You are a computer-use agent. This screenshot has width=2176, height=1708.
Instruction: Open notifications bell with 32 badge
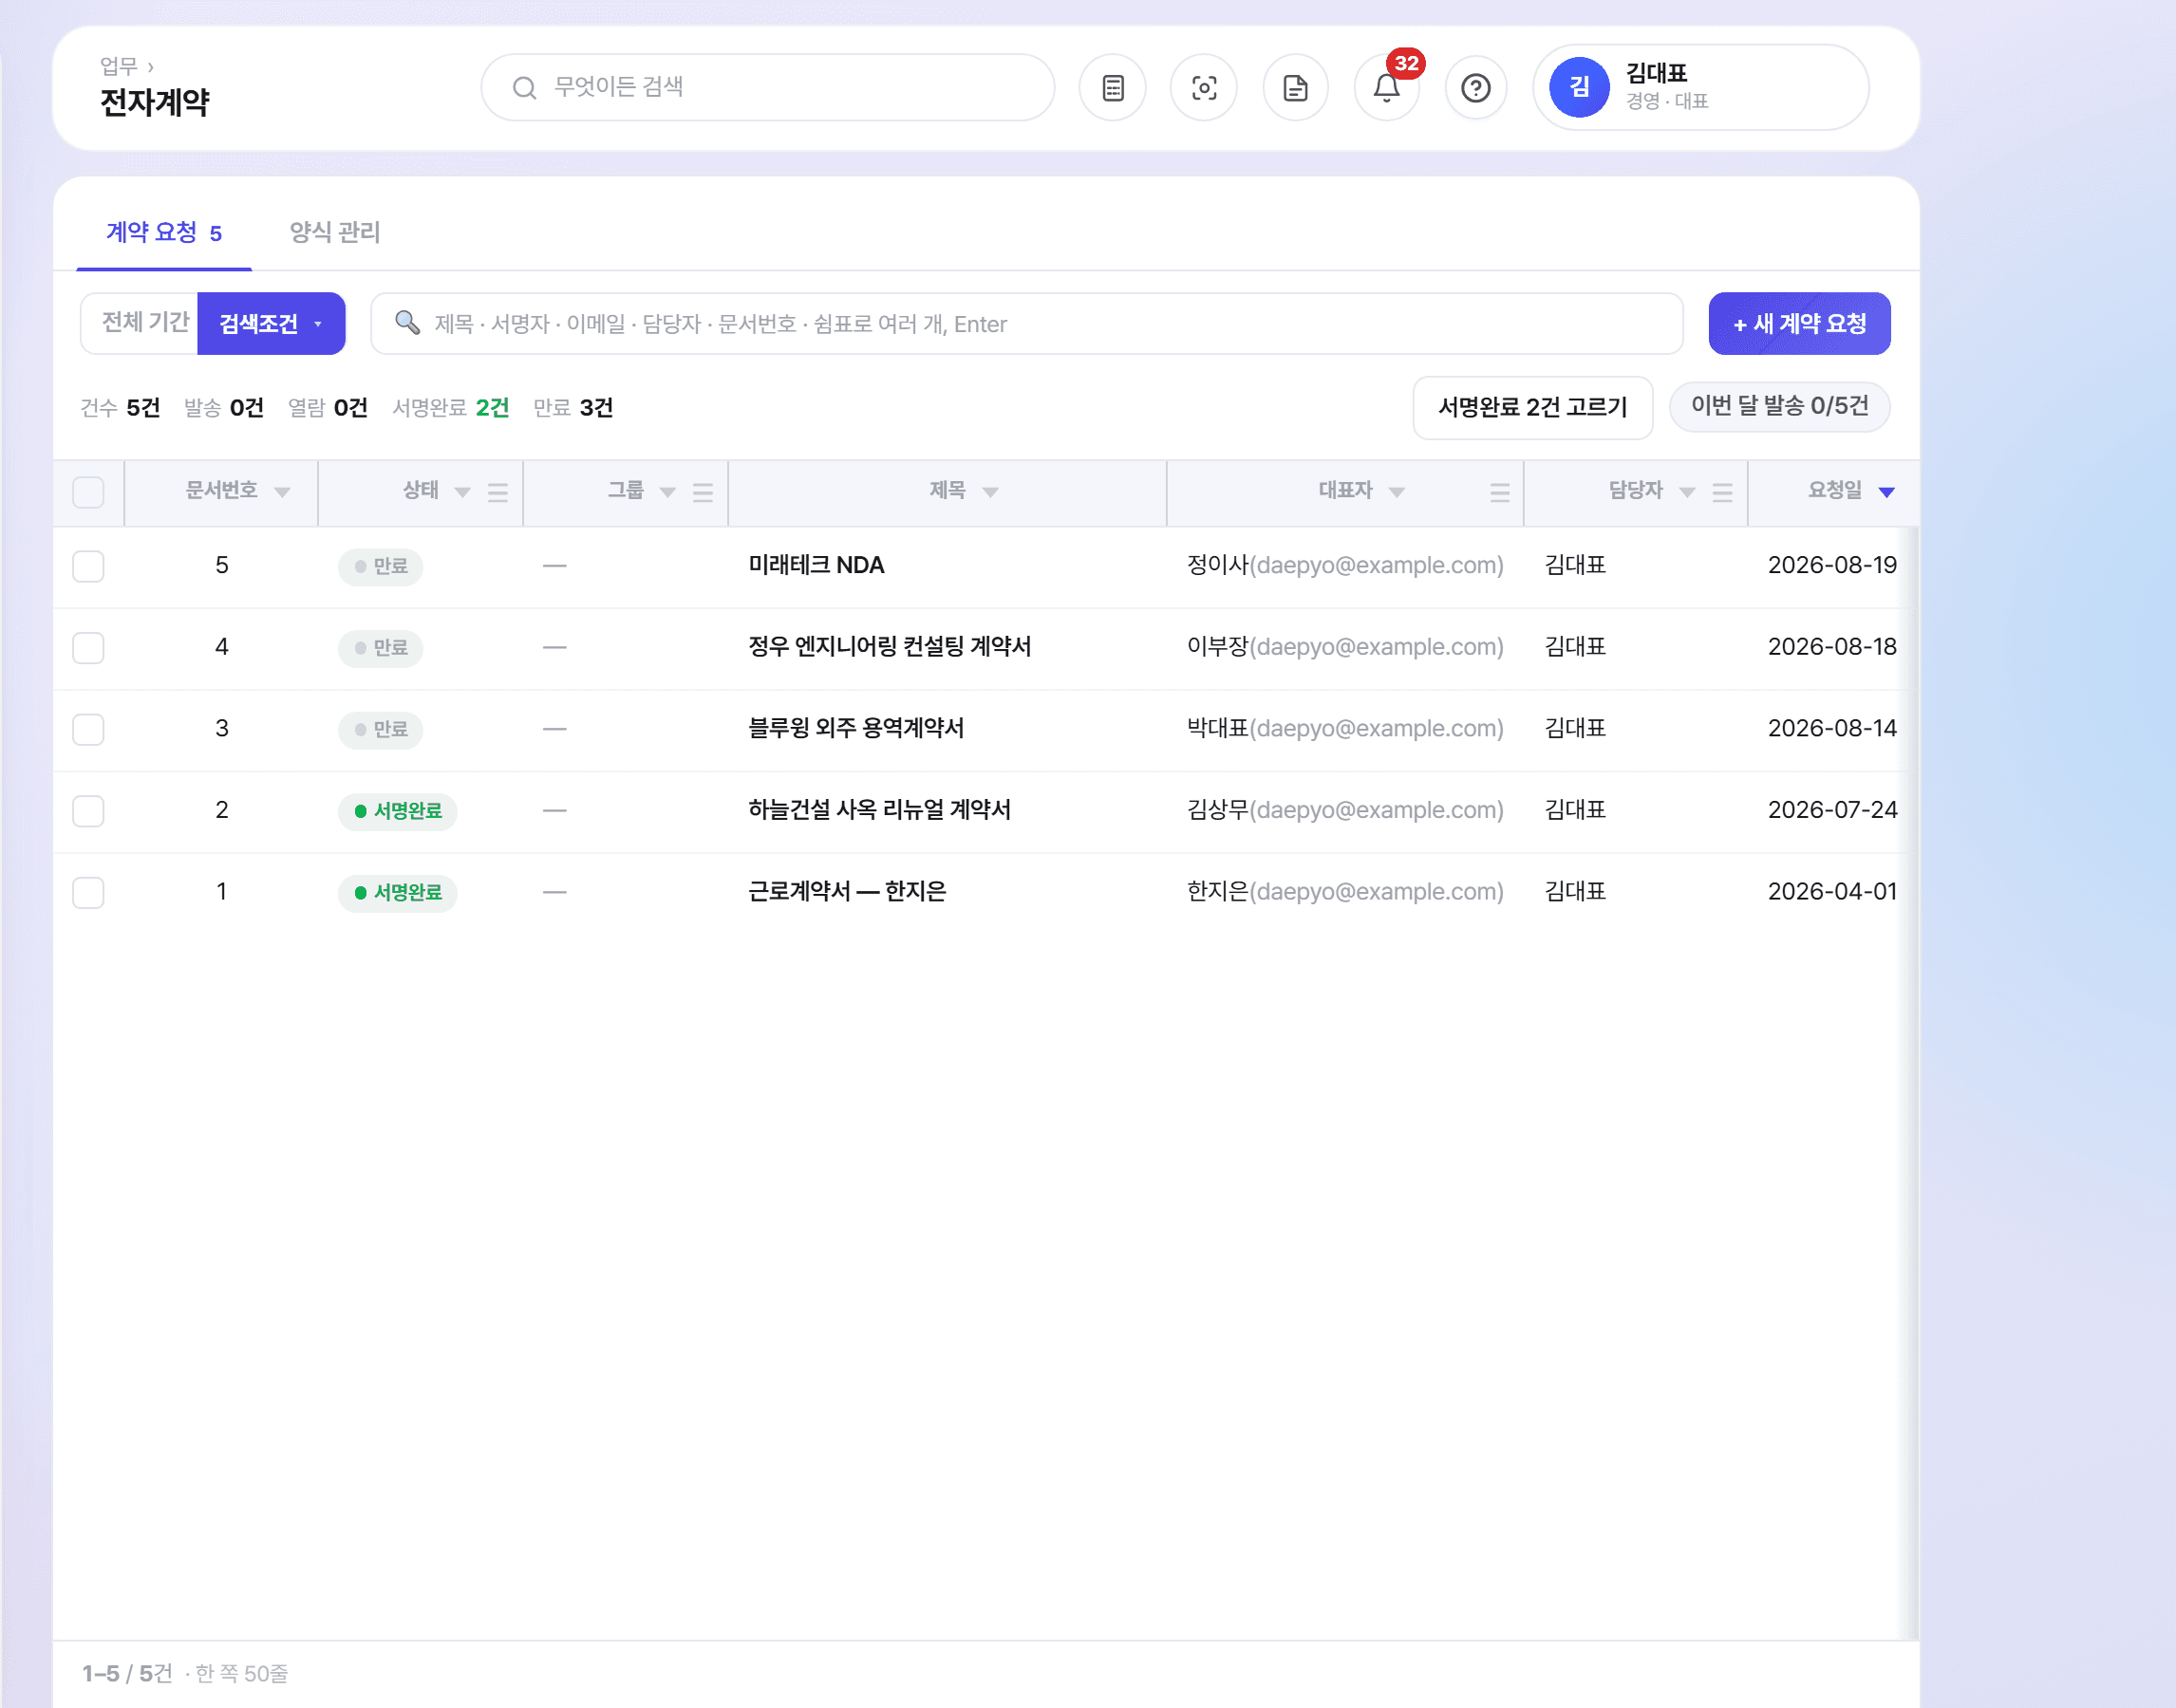(1387, 88)
